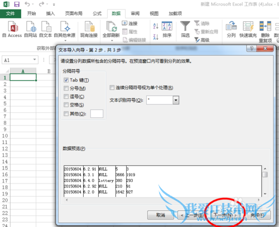
Task: Select row 5 header
Action: click(5, 103)
